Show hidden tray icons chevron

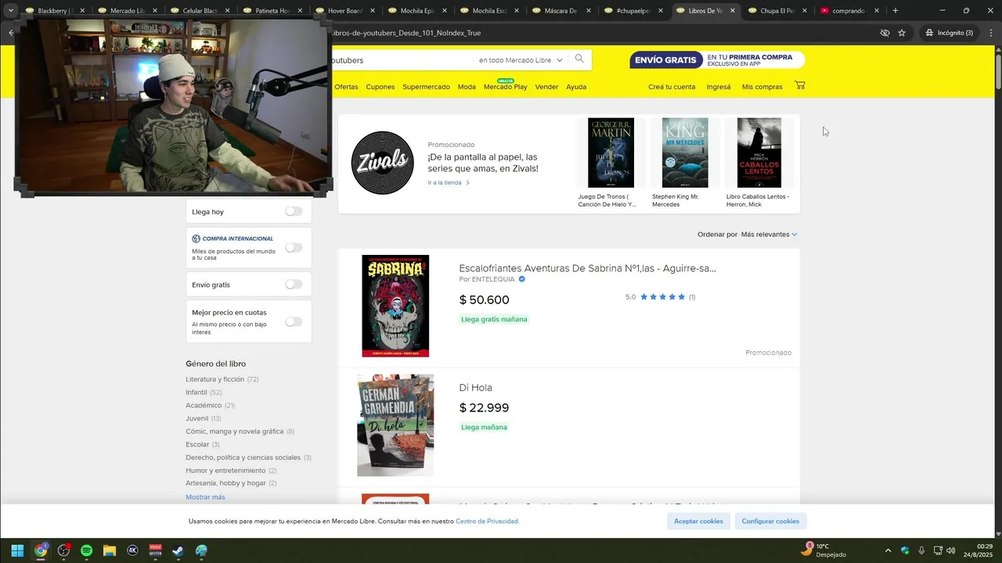pyautogui.click(x=888, y=550)
